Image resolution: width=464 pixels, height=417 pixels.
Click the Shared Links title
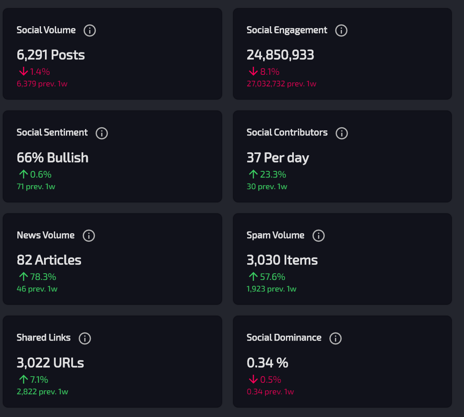coord(44,338)
